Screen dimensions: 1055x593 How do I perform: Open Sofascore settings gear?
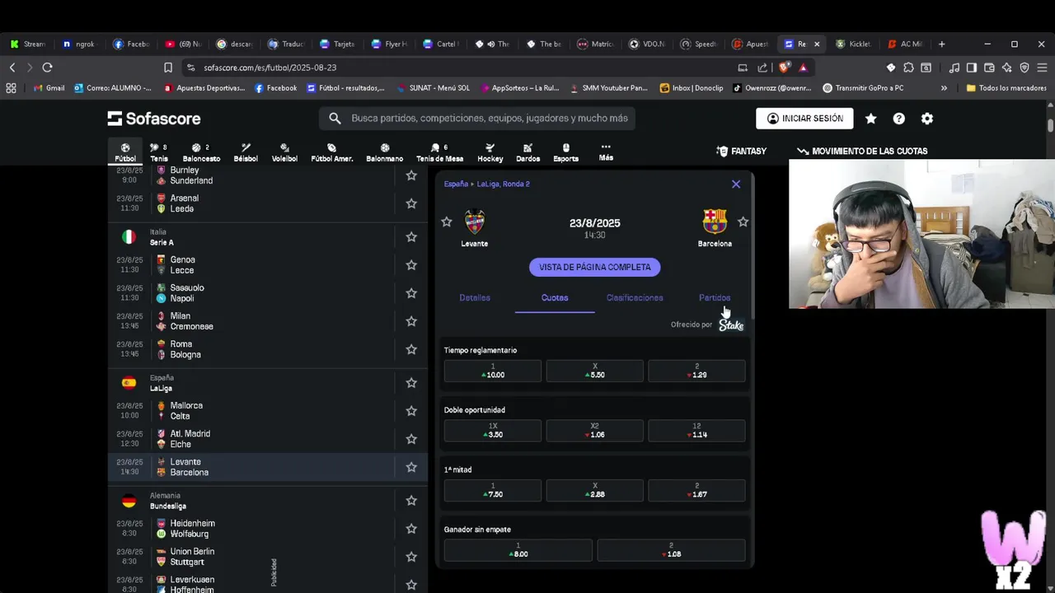pos(926,119)
